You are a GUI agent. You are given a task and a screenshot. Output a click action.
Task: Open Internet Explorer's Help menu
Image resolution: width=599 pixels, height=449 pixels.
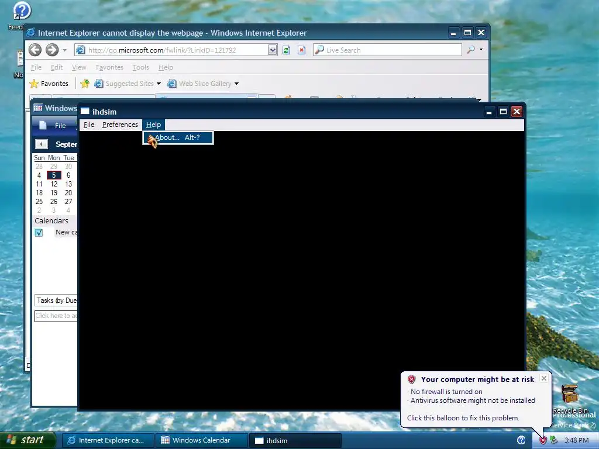[166, 67]
